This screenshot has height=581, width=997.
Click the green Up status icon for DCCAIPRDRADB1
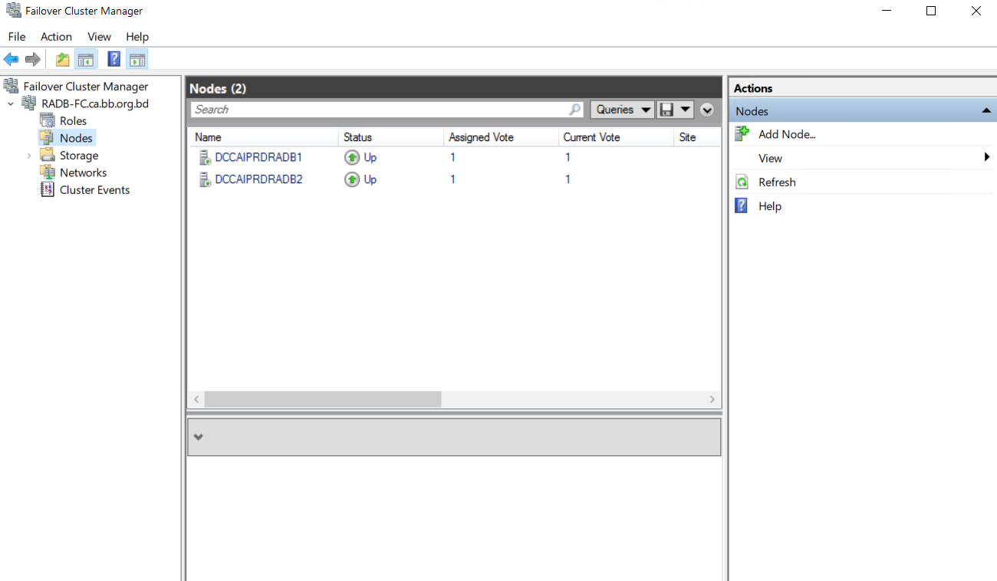pos(351,158)
